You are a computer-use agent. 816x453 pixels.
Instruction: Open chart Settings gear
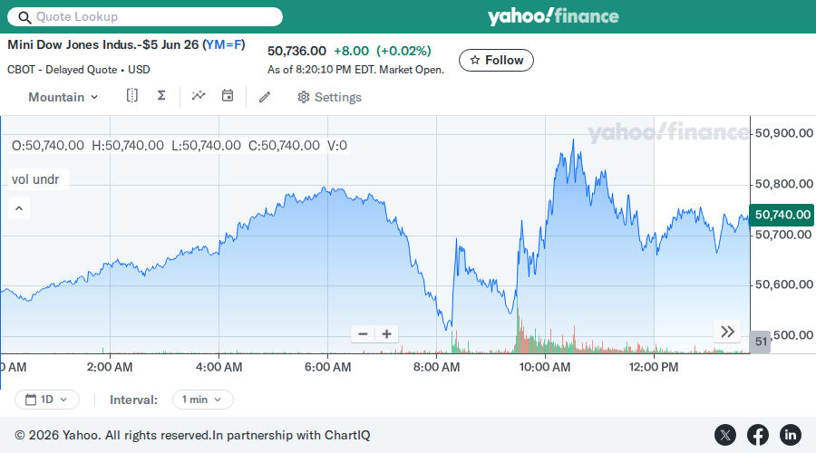pyautogui.click(x=329, y=97)
